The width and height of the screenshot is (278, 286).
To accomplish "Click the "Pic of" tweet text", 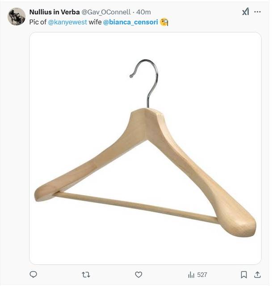I will pyautogui.click(x=38, y=22).
